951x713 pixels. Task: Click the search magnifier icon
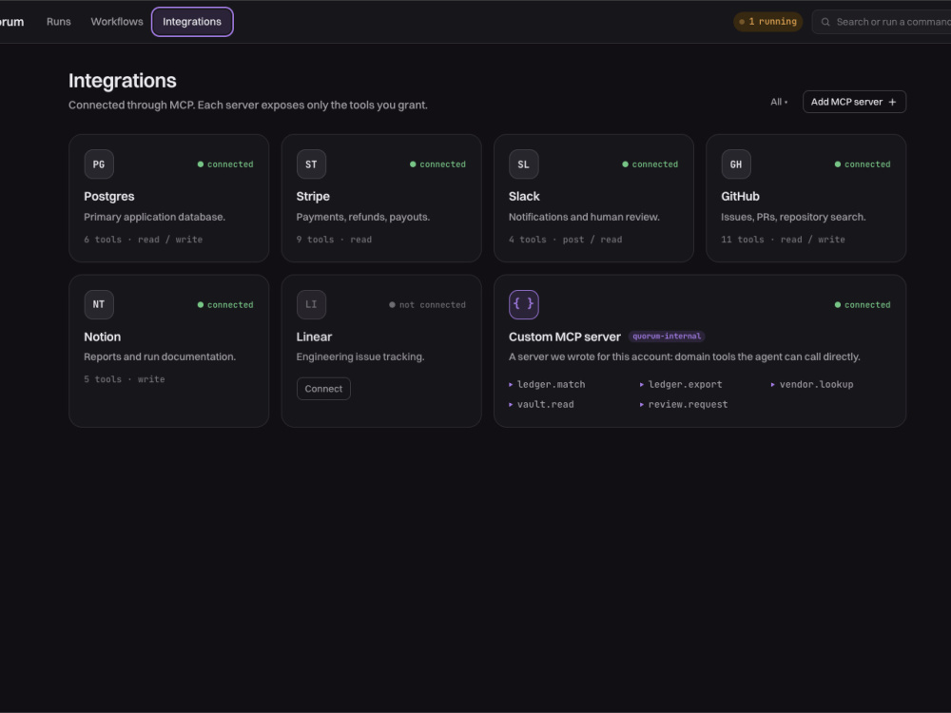point(825,22)
